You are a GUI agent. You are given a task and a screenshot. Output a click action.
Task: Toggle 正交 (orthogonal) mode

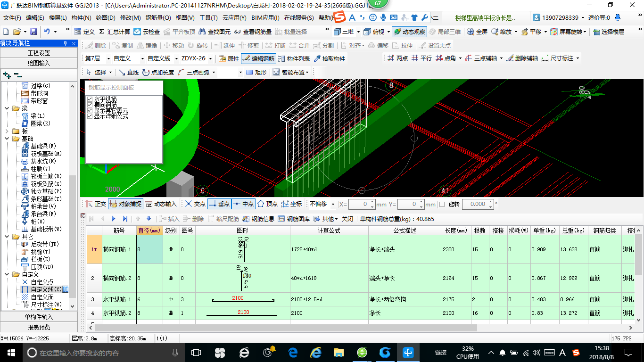point(96,204)
